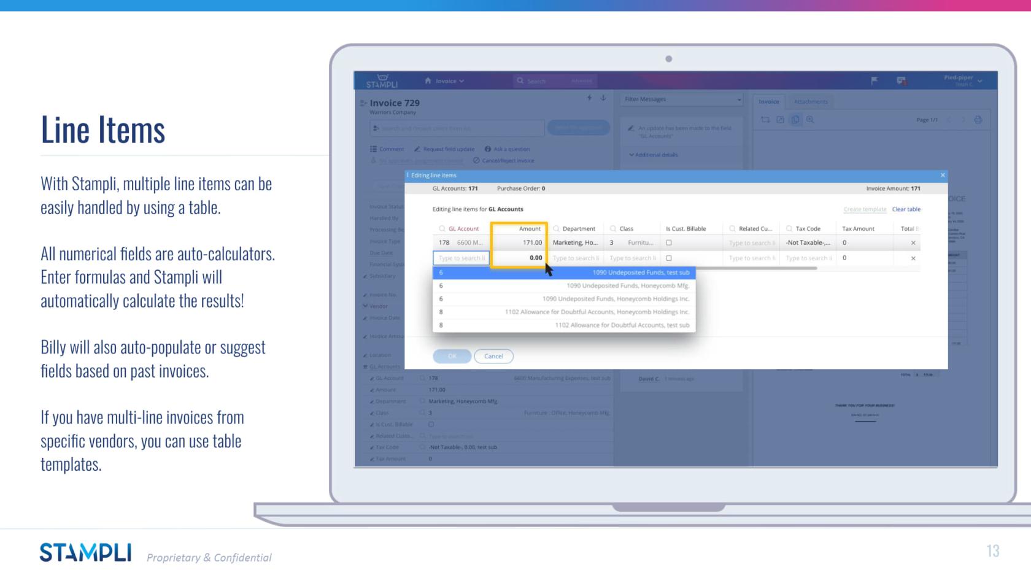Click the flag icon in top bar
The image size is (1031, 580).
click(x=875, y=80)
